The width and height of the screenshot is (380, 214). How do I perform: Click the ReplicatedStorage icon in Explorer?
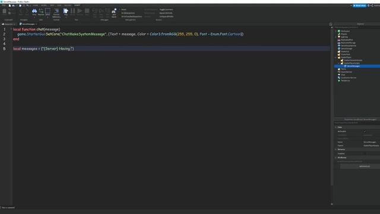[x=339, y=43]
